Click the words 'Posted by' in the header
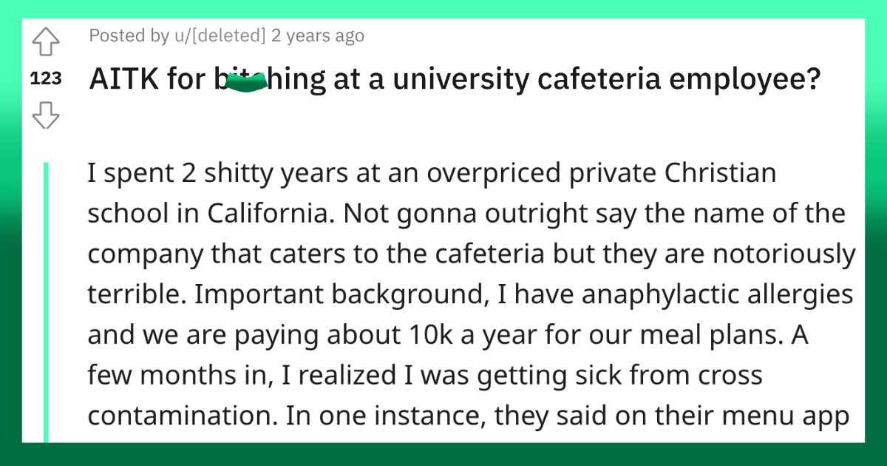 pyautogui.click(x=118, y=36)
